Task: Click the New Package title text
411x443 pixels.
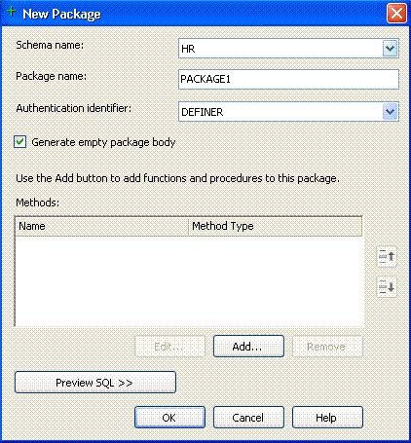Action: pyautogui.click(x=61, y=14)
